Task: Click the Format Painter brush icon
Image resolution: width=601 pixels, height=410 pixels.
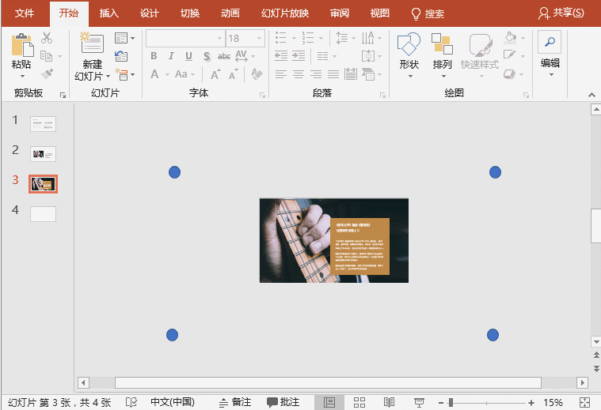Action: [47, 73]
